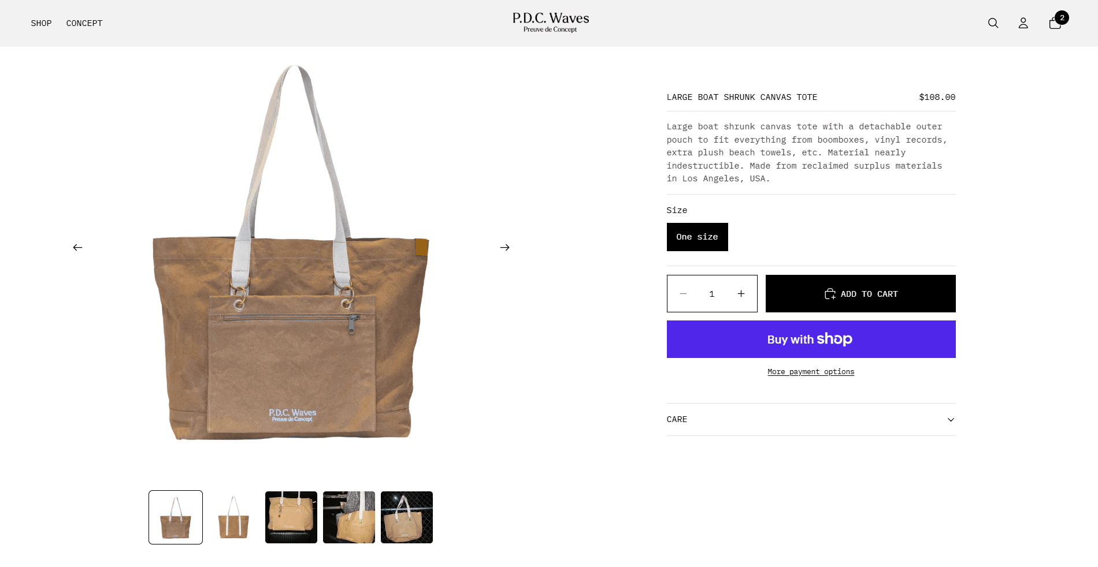This screenshot has height=567, width=1098.
Task: Open the SHOP menu
Action: (x=41, y=23)
